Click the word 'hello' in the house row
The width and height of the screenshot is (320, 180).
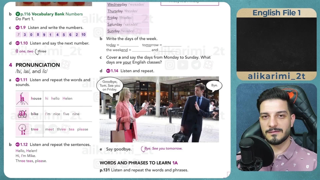click(55, 98)
